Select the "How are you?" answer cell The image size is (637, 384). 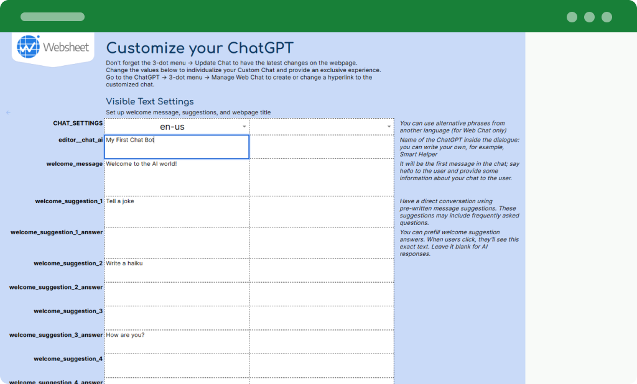point(177,342)
